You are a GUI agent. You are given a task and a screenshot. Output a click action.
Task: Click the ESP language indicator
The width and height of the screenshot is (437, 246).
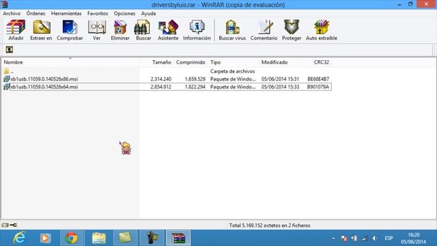(389, 238)
